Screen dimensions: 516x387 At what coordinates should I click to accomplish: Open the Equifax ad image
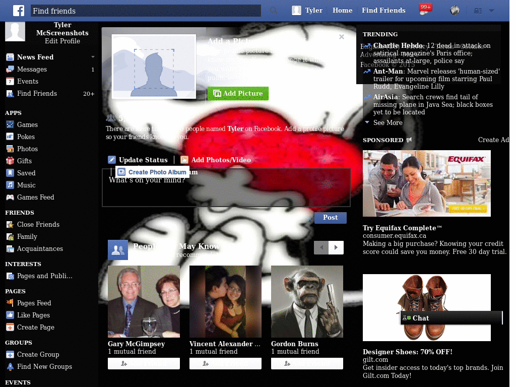click(426, 183)
